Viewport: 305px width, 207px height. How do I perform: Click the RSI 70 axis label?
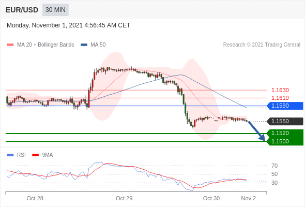274,166
